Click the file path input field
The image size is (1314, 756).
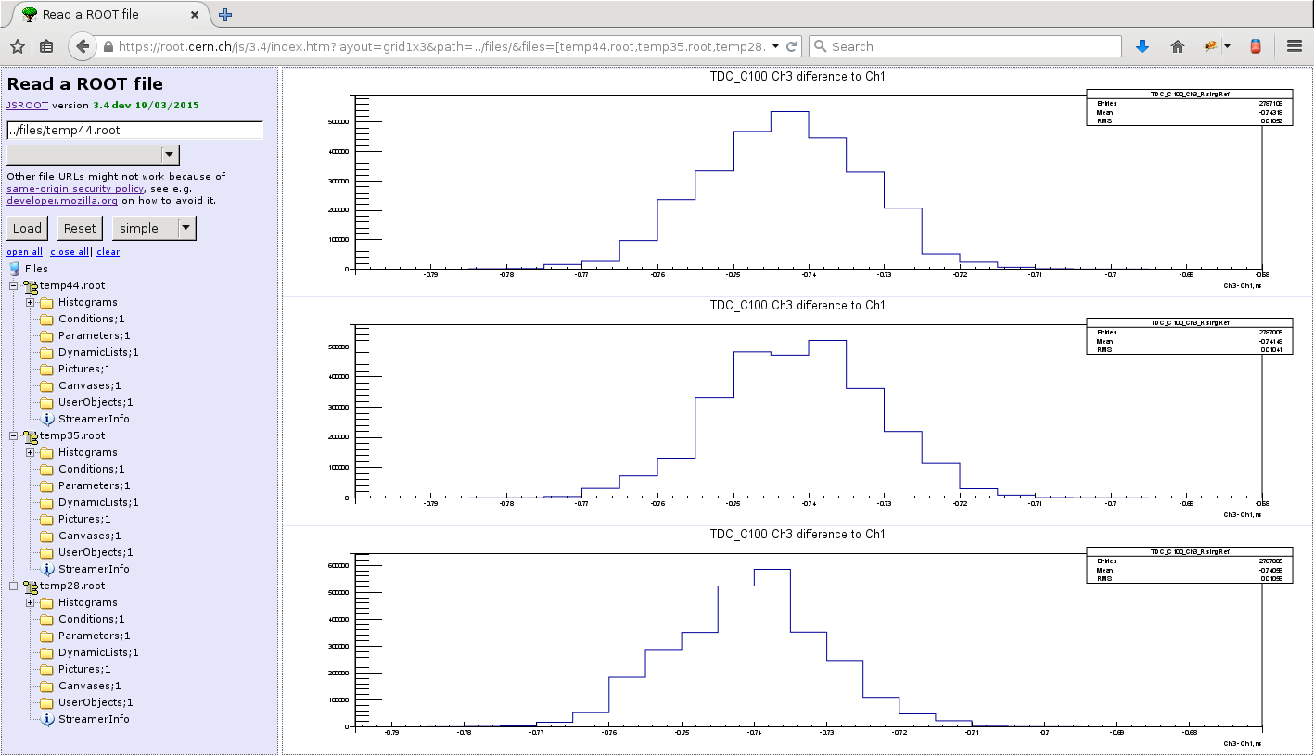point(134,131)
